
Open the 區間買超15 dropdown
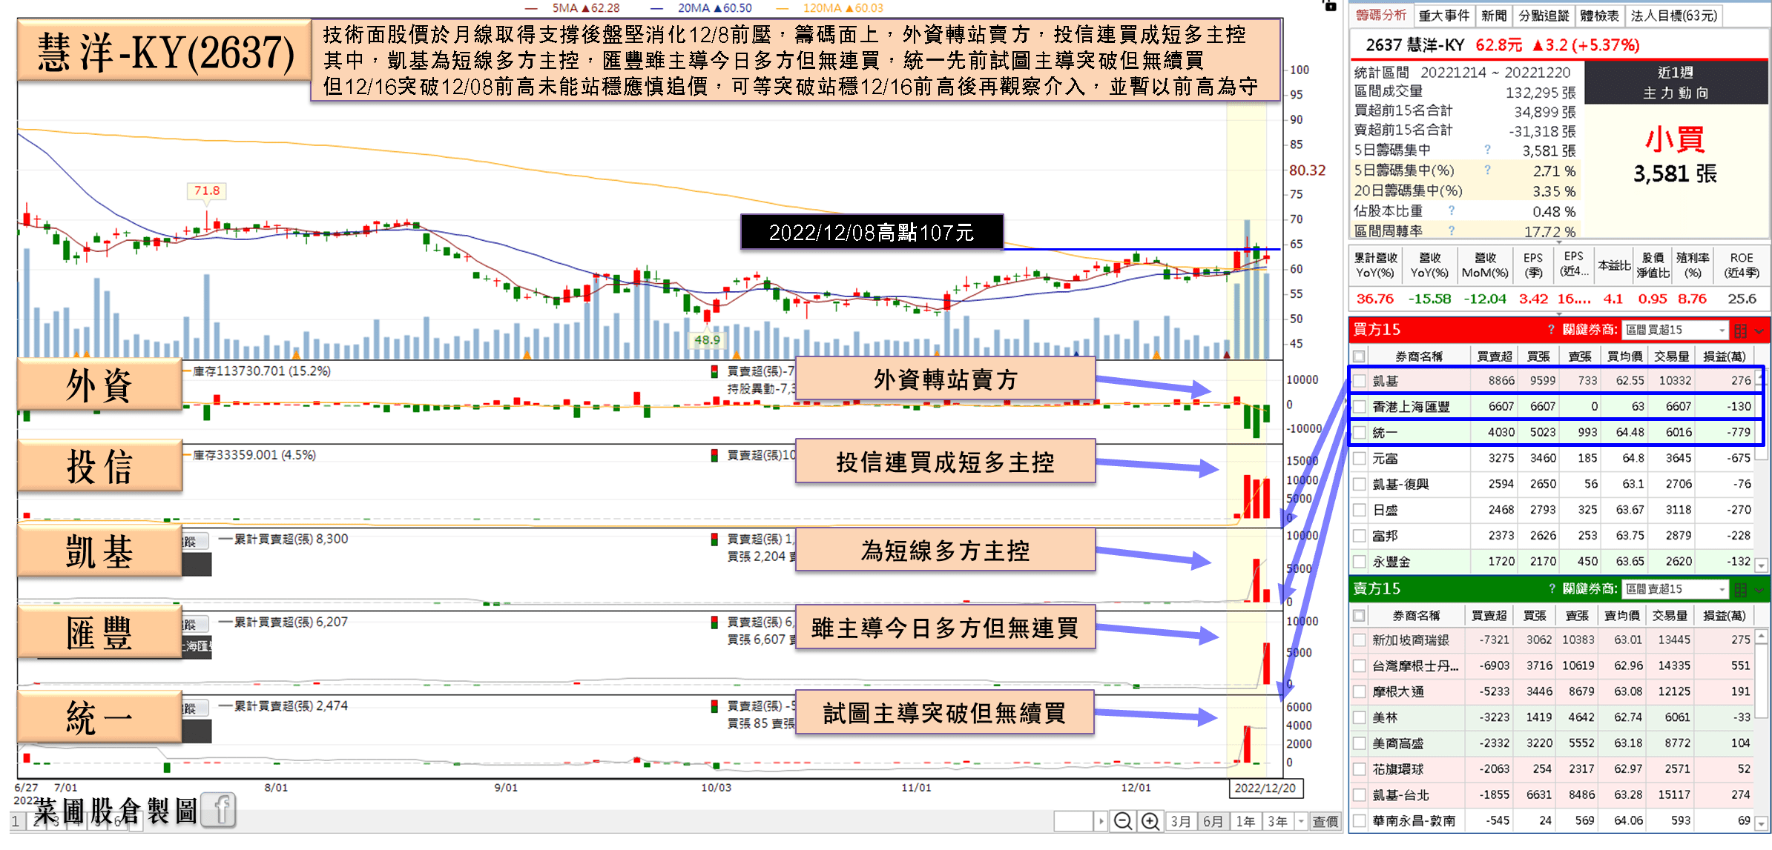click(1675, 330)
